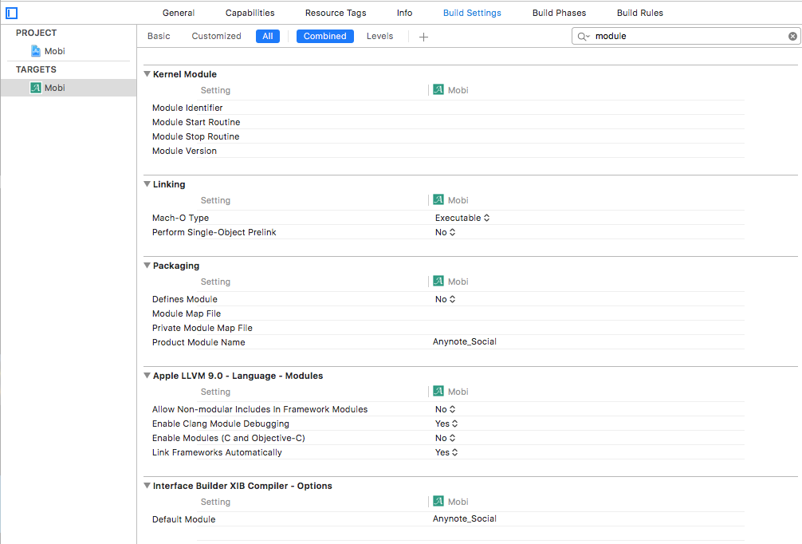Viewport: 802px width, 544px height.
Task: Clear the search field with the x icon
Action: coord(792,37)
